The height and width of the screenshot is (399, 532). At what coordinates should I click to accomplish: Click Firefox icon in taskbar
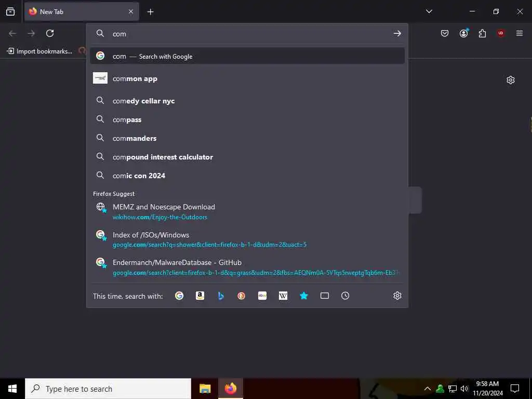(x=230, y=389)
